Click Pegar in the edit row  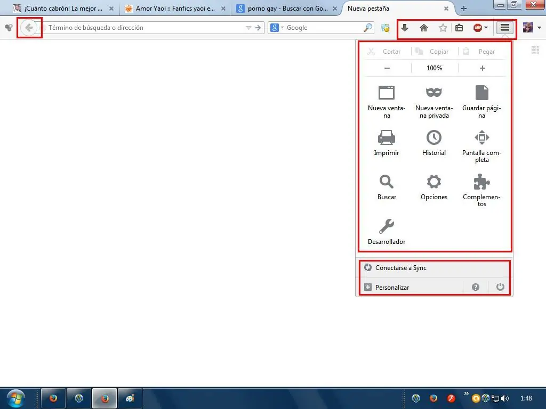click(482, 52)
